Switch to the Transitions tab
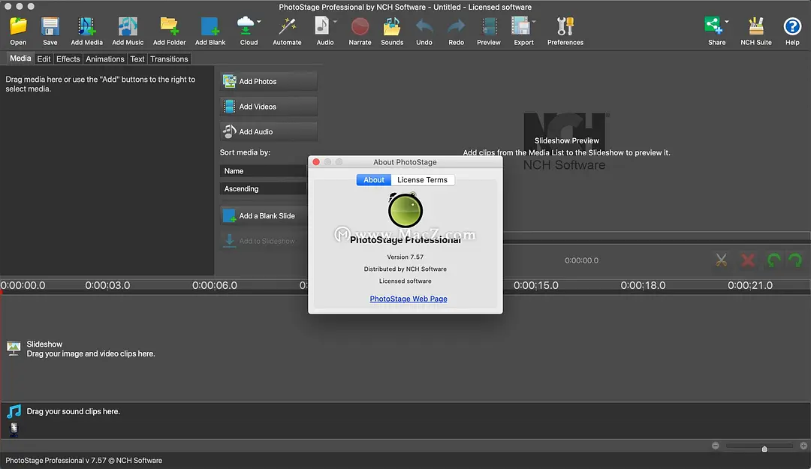This screenshot has height=469, width=811. click(x=169, y=59)
